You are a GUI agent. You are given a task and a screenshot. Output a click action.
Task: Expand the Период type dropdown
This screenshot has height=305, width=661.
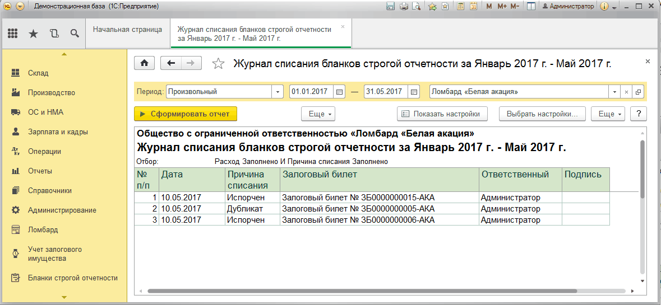pos(278,92)
